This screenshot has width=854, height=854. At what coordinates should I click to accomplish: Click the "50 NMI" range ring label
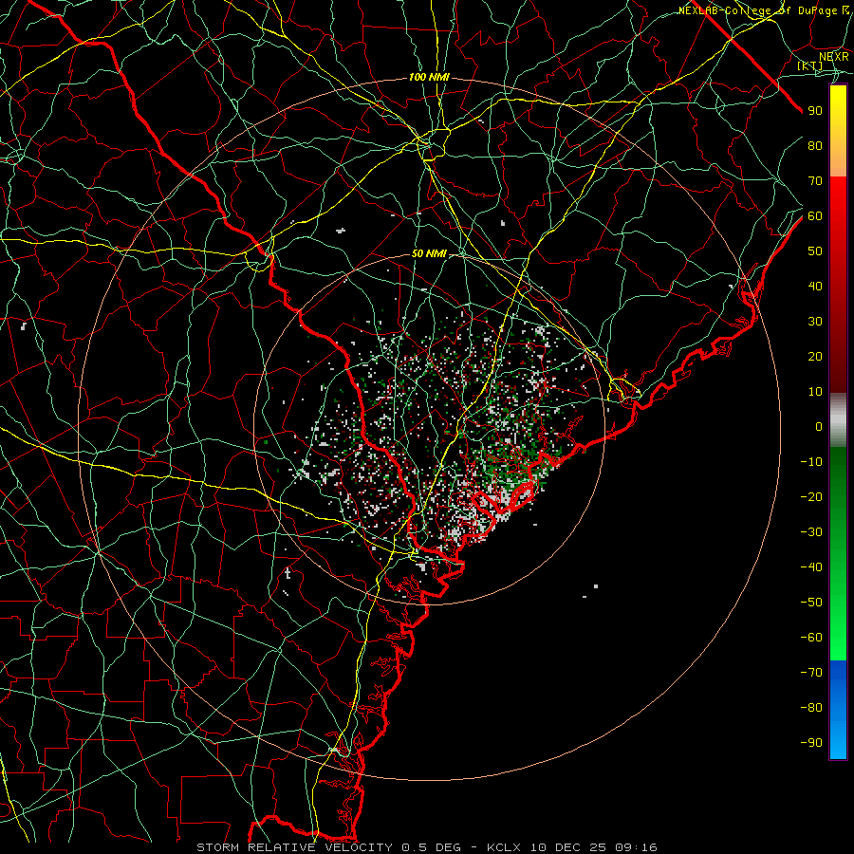click(429, 253)
